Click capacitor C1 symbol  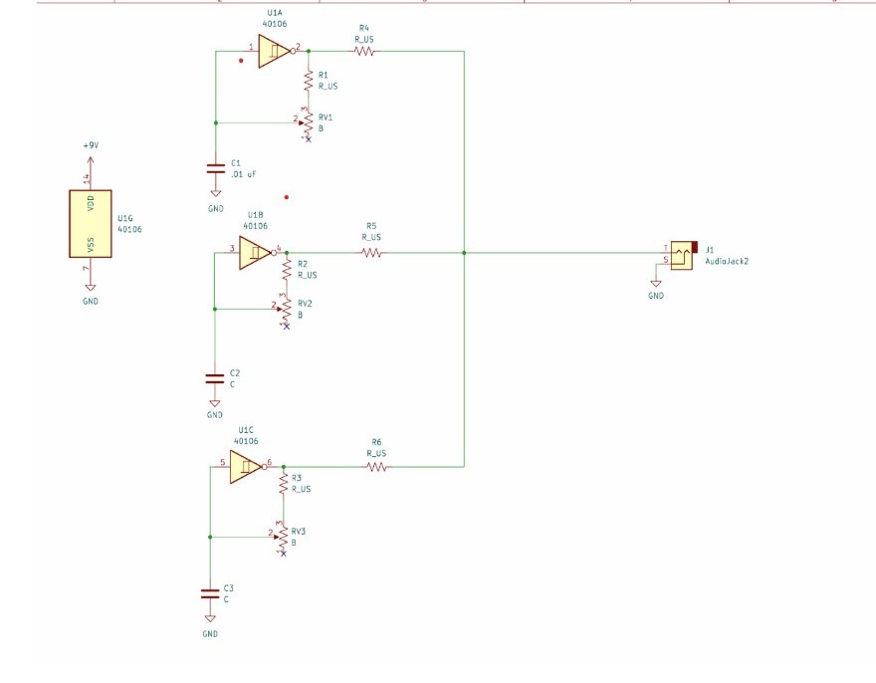213,166
